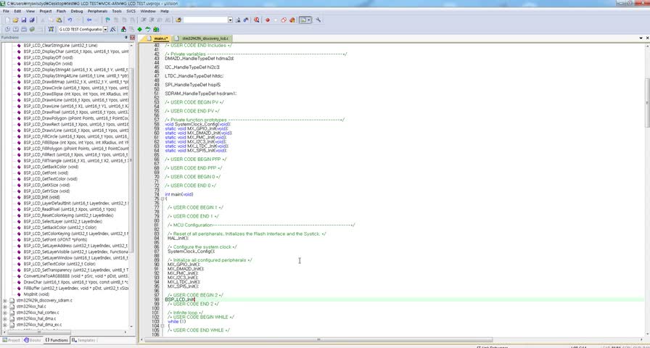Expand the stm32f4xx_hal_cortex.c tree node
Viewport: 650px width, 348px height.
[x=5, y=312]
